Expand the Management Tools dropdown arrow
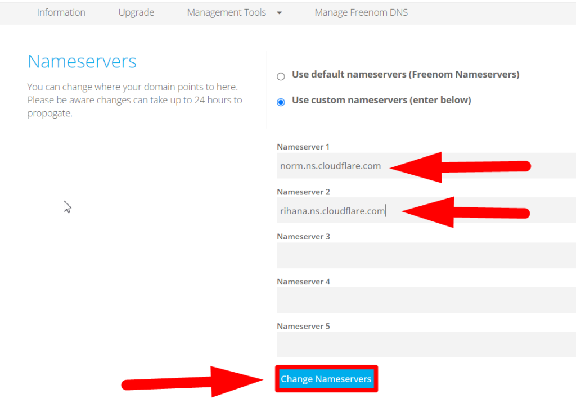 (279, 13)
